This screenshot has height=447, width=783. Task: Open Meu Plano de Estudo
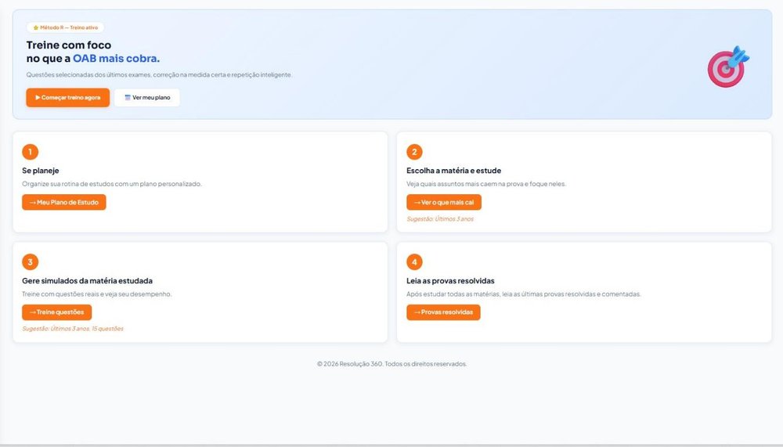click(x=64, y=202)
